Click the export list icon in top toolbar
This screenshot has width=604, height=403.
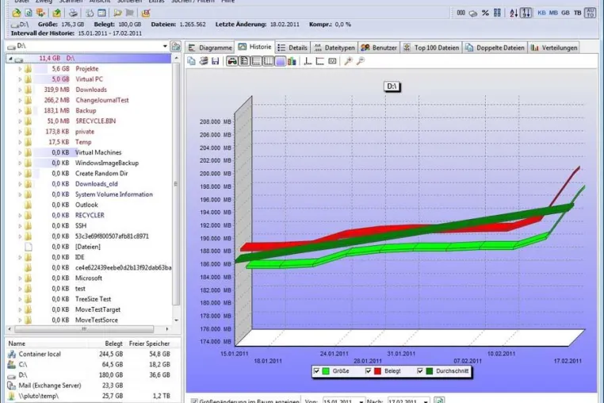pos(146,13)
